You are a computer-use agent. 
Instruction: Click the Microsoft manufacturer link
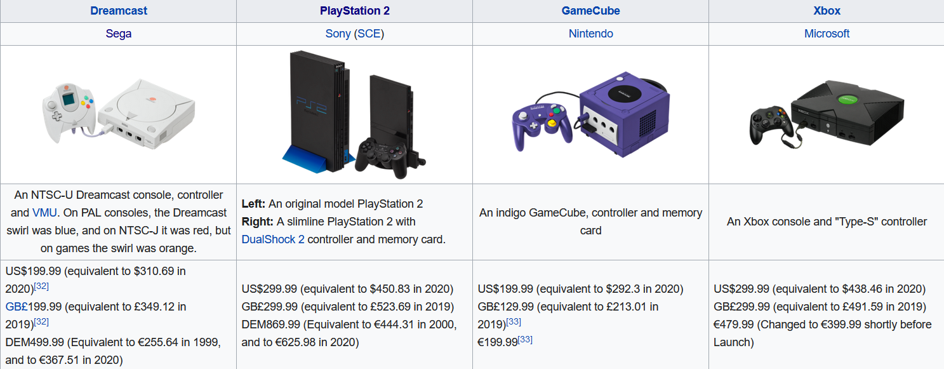827,34
